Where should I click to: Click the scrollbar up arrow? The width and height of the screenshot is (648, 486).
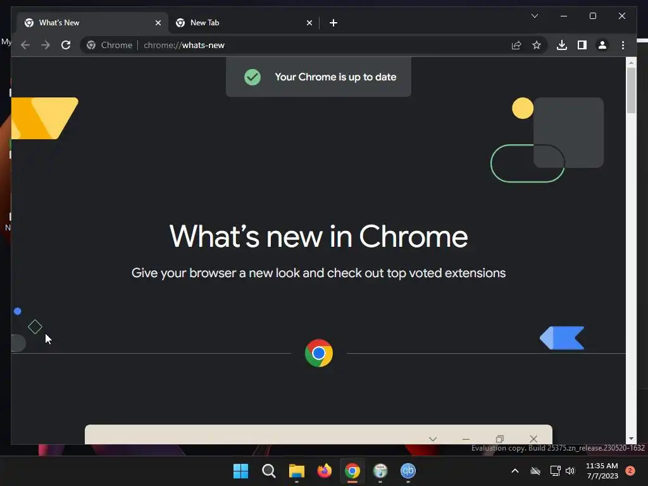[x=631, y=63]
